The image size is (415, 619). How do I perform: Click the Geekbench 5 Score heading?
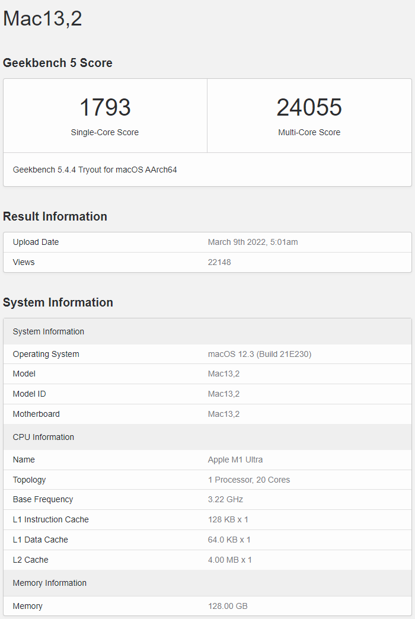[x=58, y=63]
